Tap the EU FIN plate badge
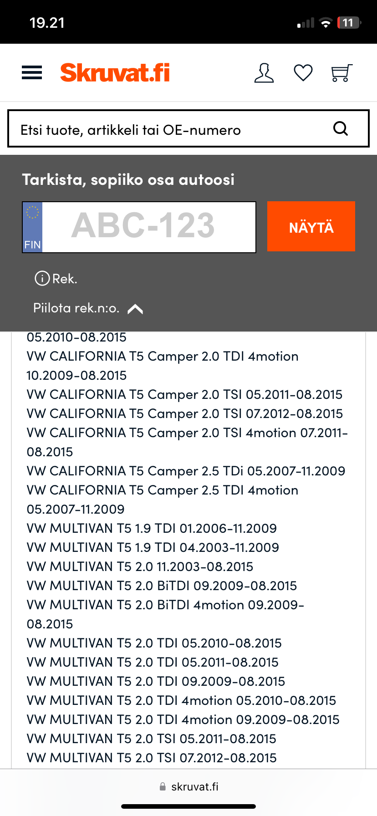 tap(33, 227)
